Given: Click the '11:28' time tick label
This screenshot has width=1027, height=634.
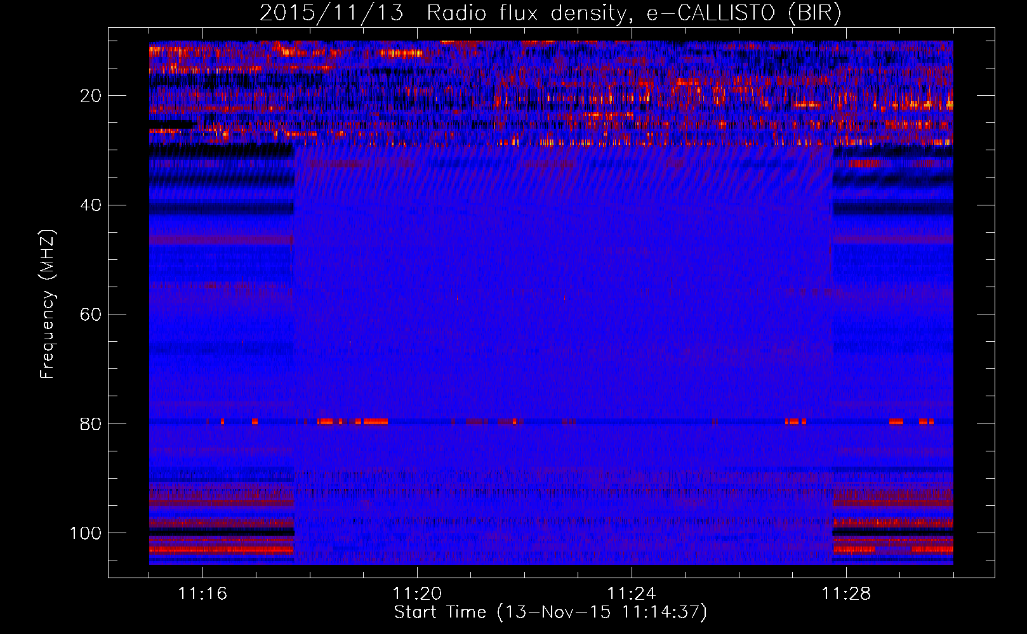Looking at the screenshot, I should [846, 594].
